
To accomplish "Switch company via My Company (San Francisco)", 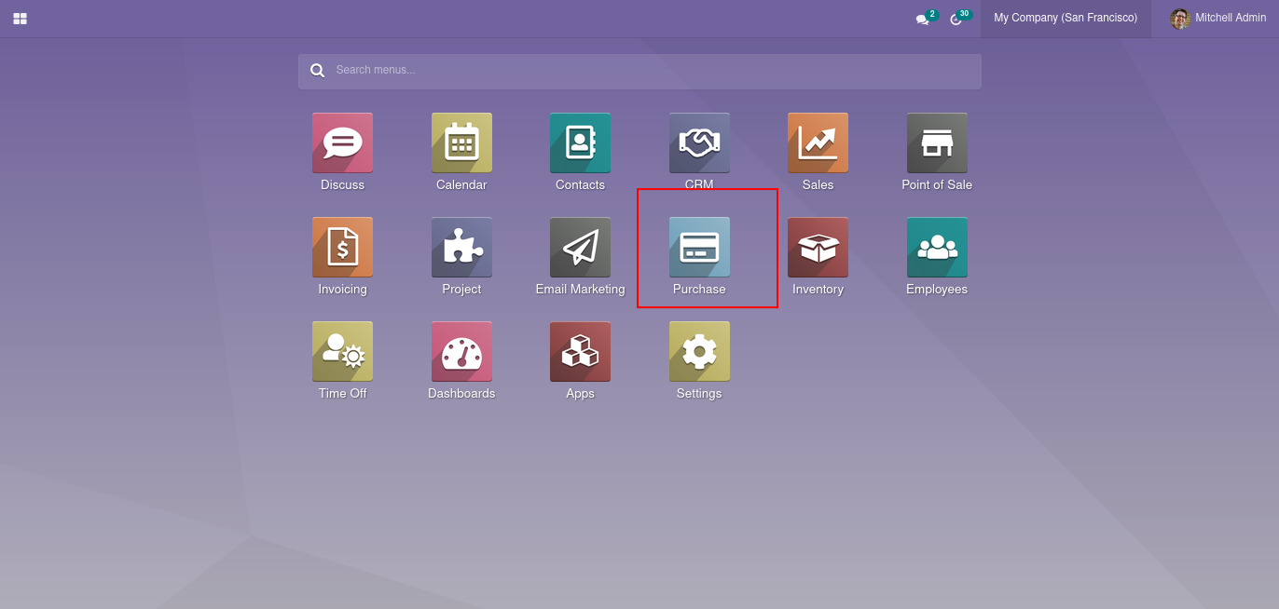I will (1066, 19).
